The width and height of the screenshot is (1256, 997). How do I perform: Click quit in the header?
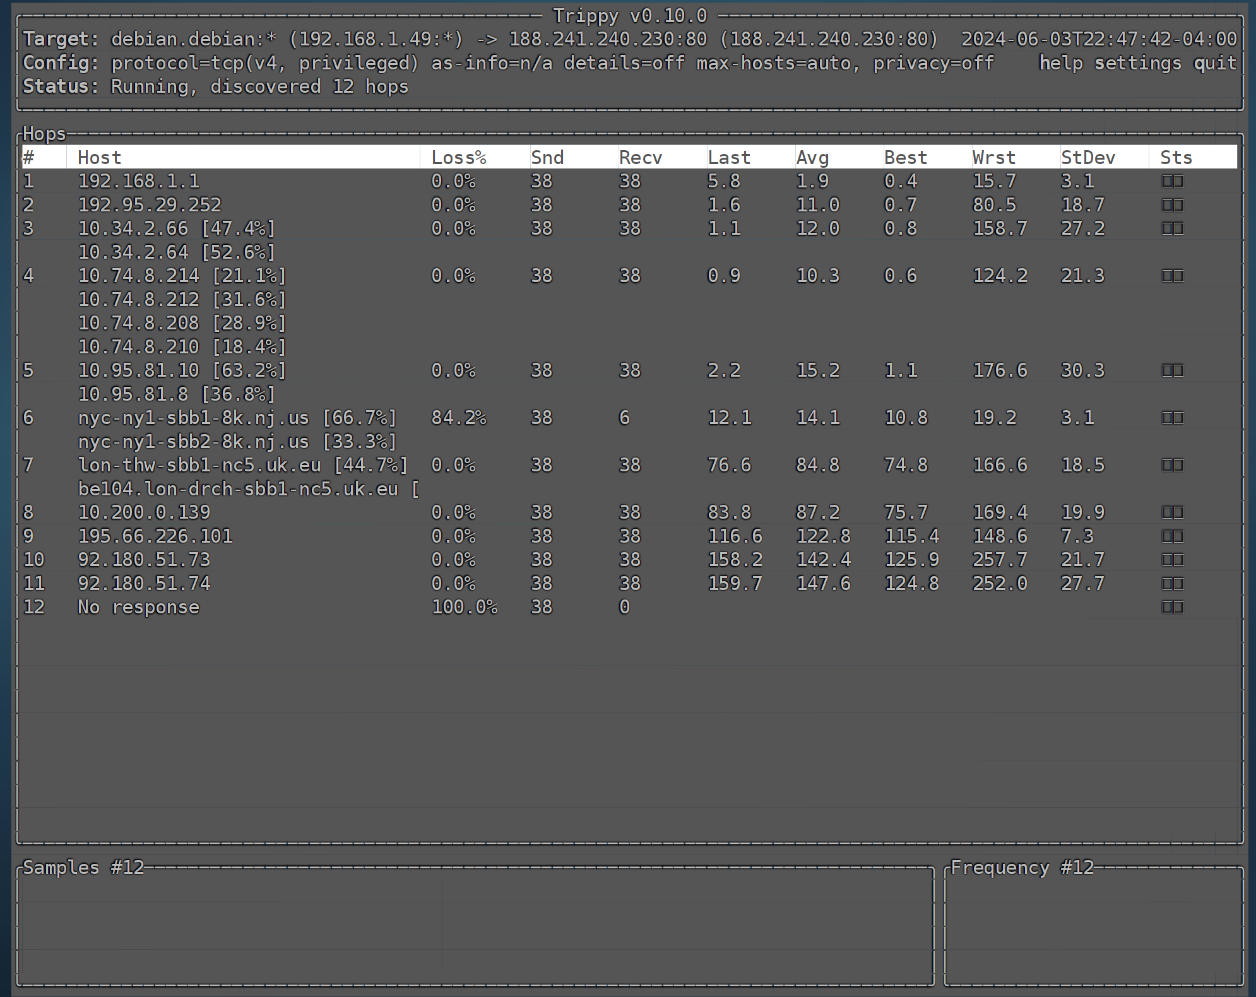click(x=1214, y=63)
